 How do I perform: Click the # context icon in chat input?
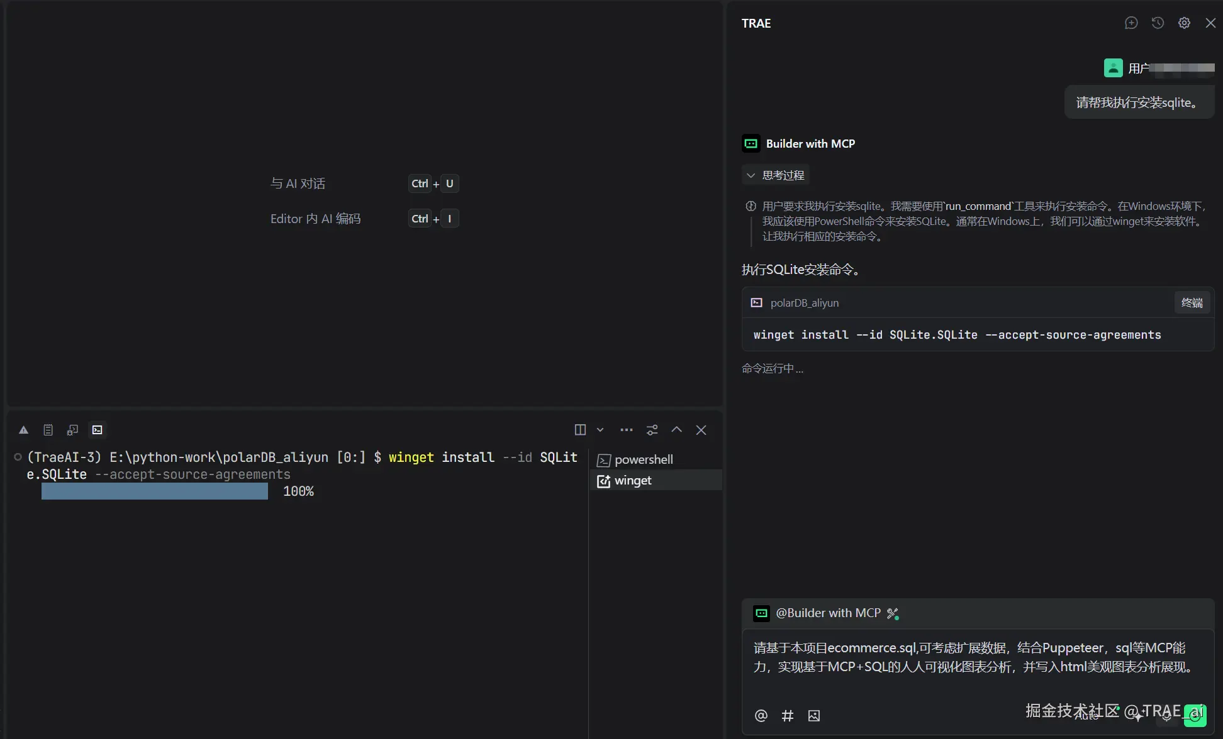coord(787,715)
